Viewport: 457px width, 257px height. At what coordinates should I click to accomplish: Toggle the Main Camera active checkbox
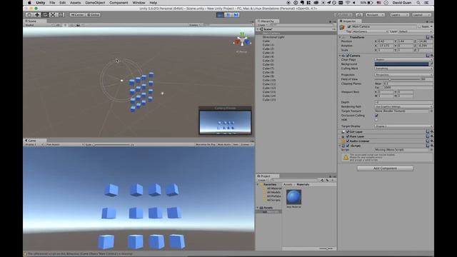click(x=349, y=26)
